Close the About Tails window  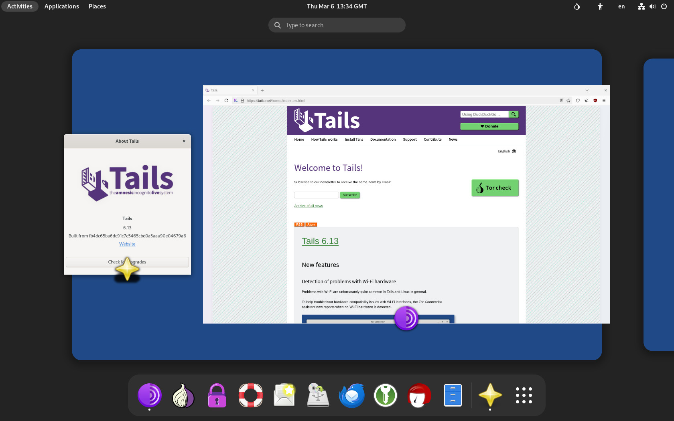tap(184, 141)
